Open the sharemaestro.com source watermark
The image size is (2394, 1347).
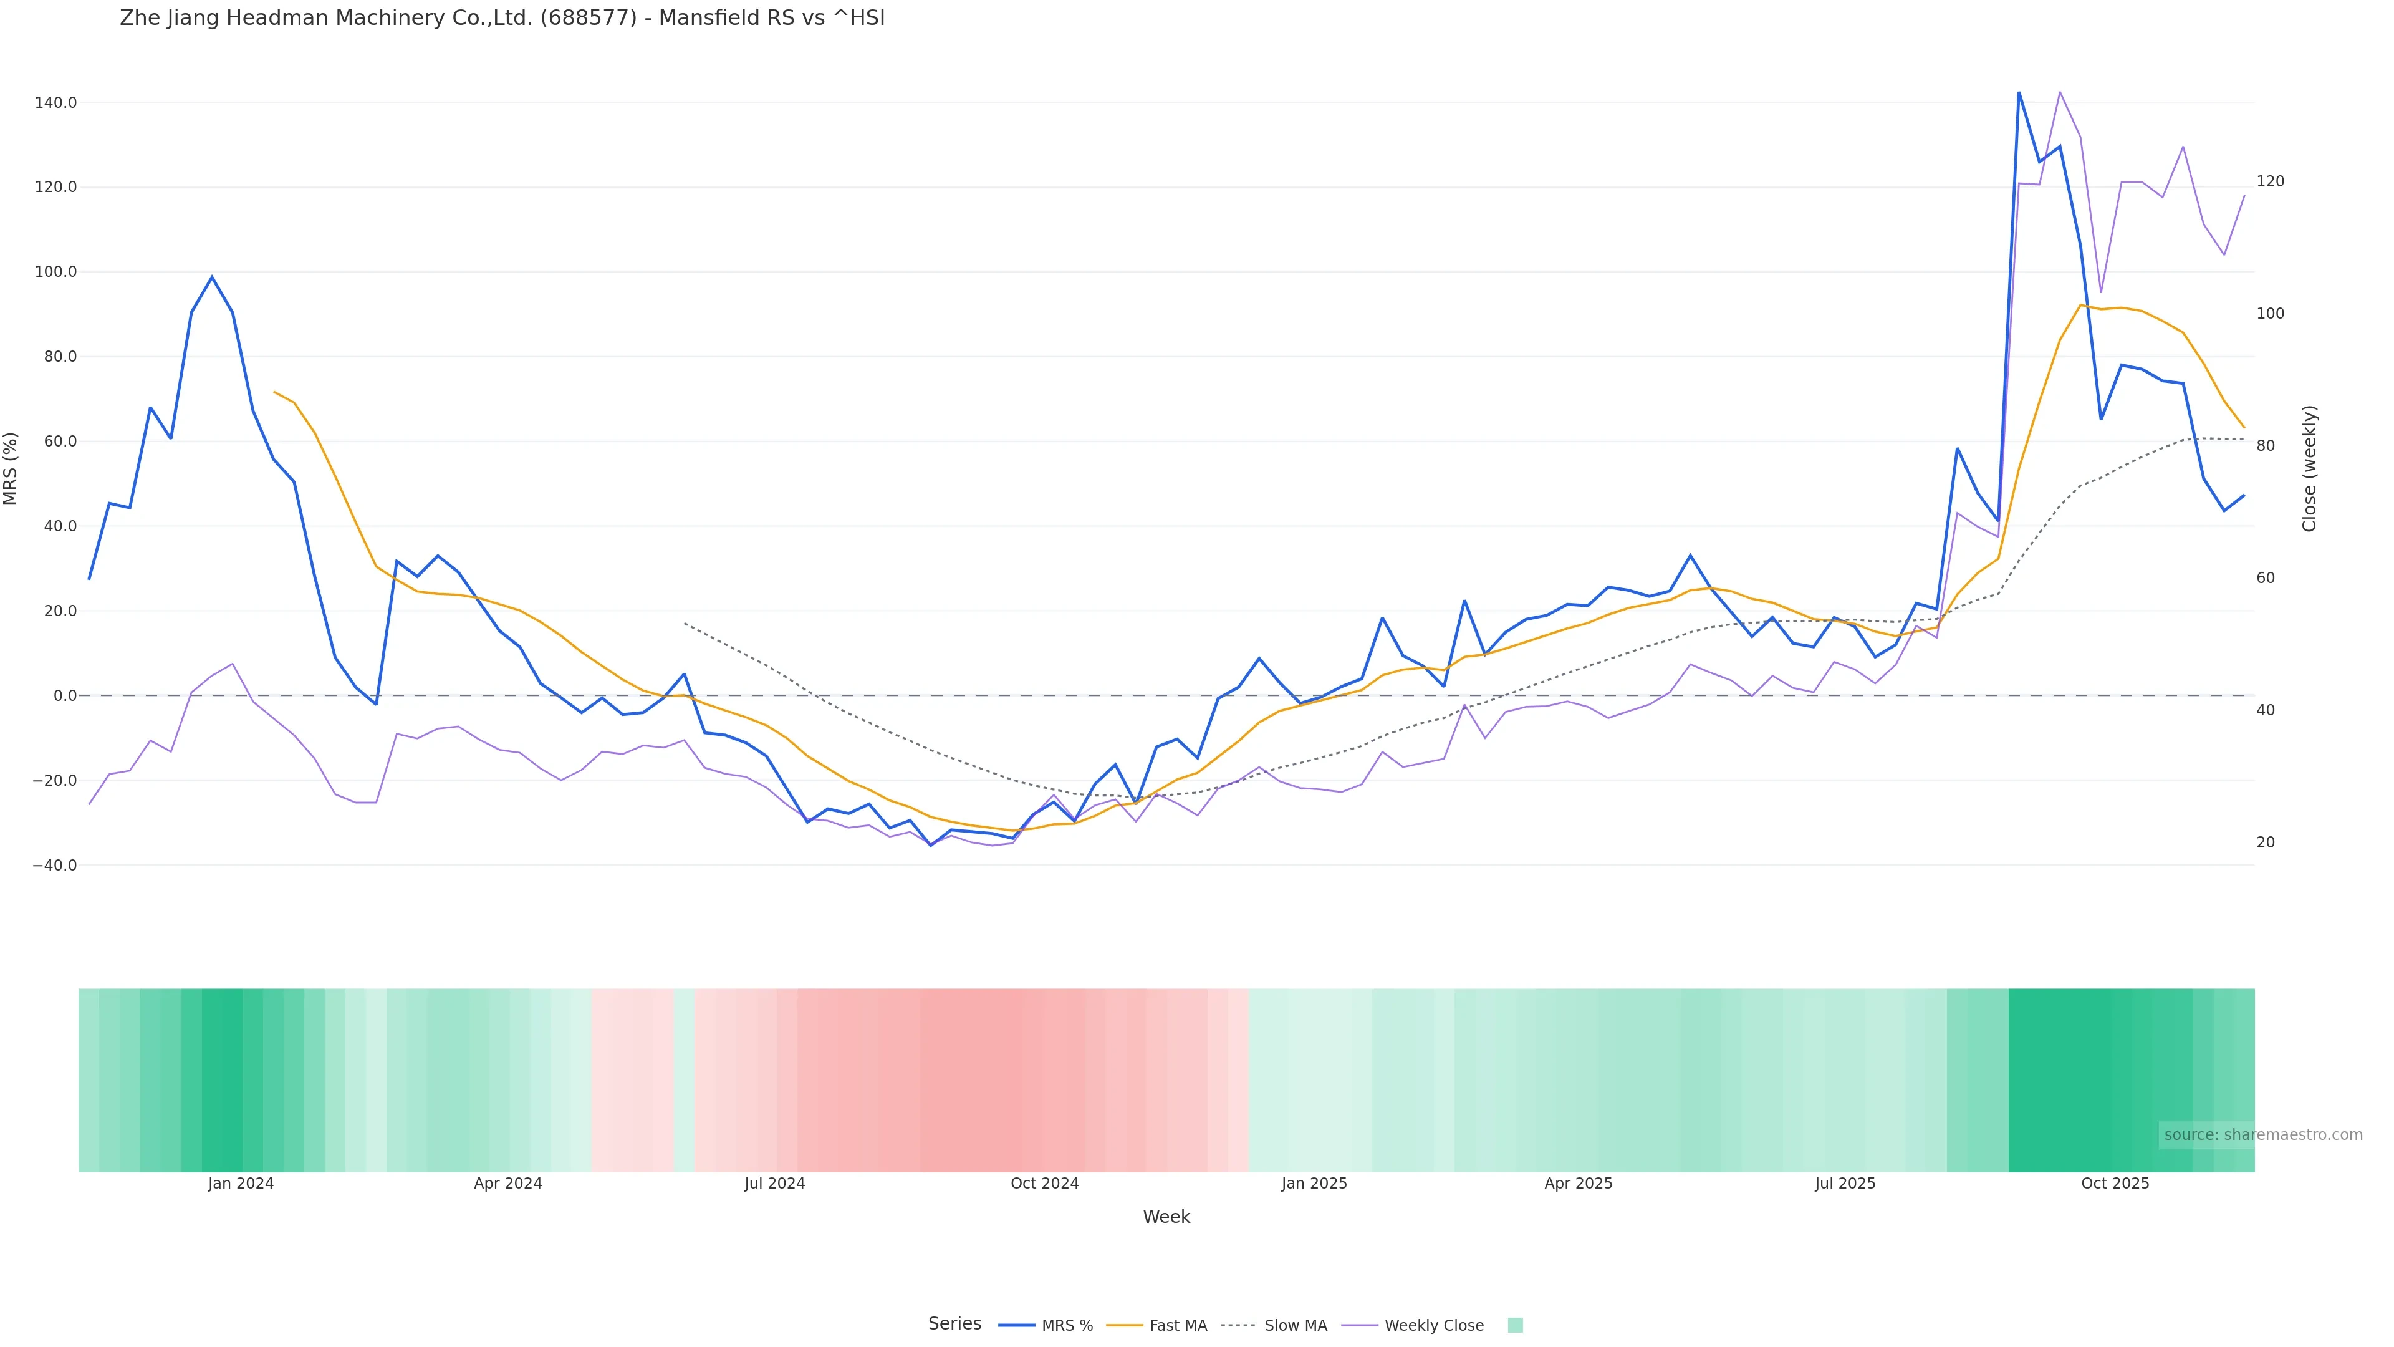2262,1135
